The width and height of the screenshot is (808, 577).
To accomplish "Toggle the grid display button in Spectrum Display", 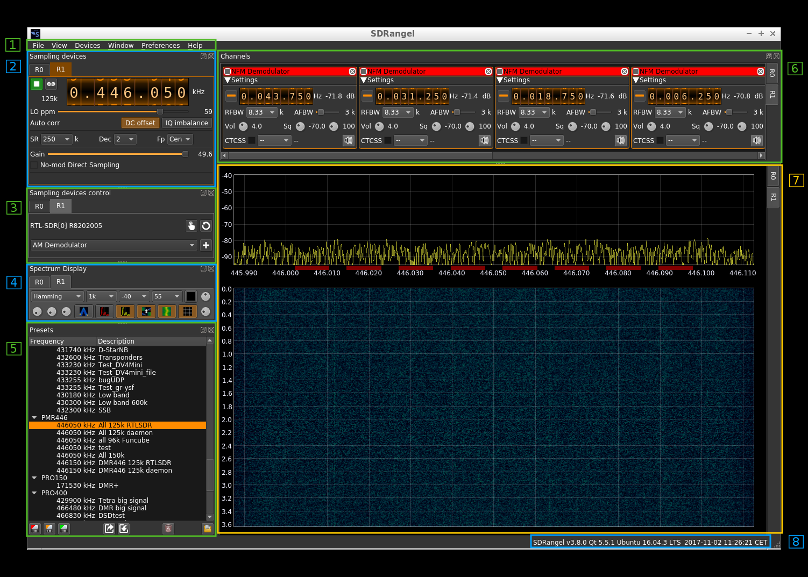I will (187, 311).
